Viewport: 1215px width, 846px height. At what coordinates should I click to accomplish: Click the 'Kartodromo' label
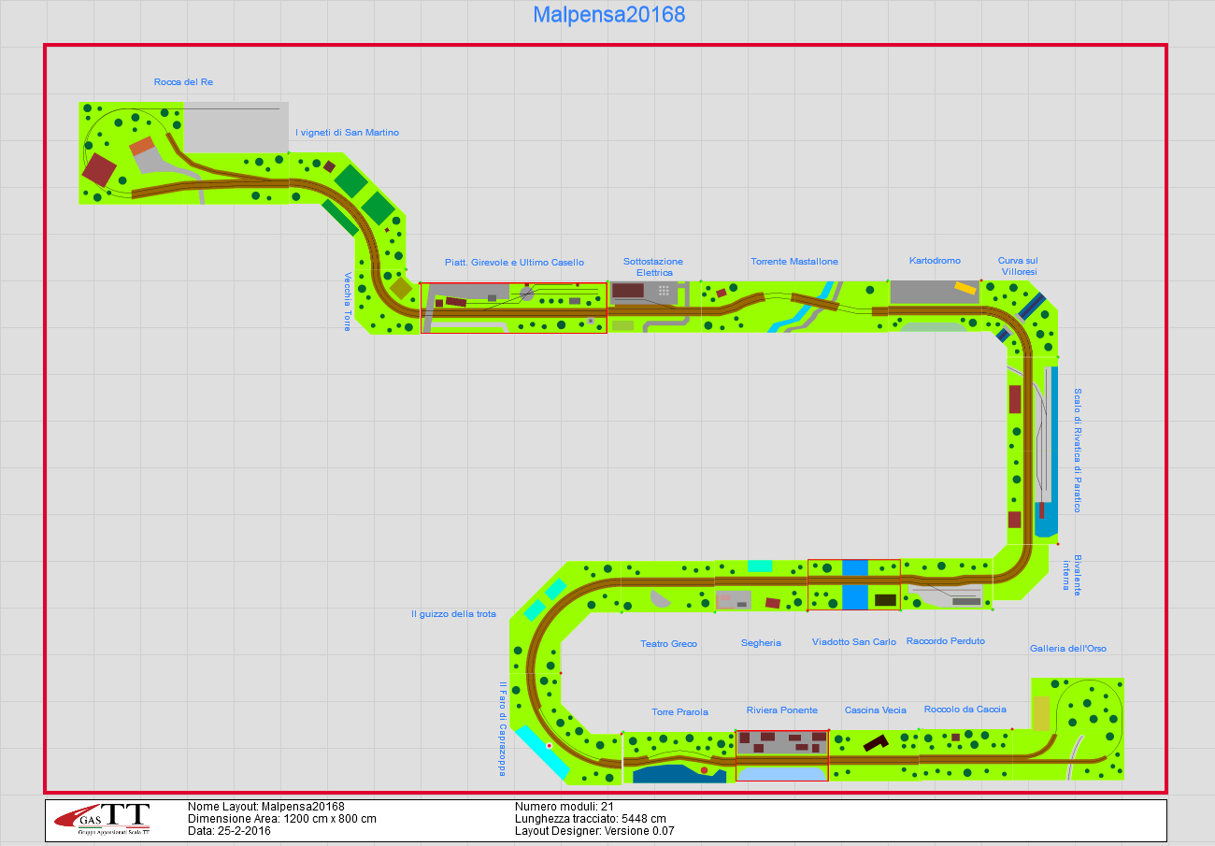[935, 261]
